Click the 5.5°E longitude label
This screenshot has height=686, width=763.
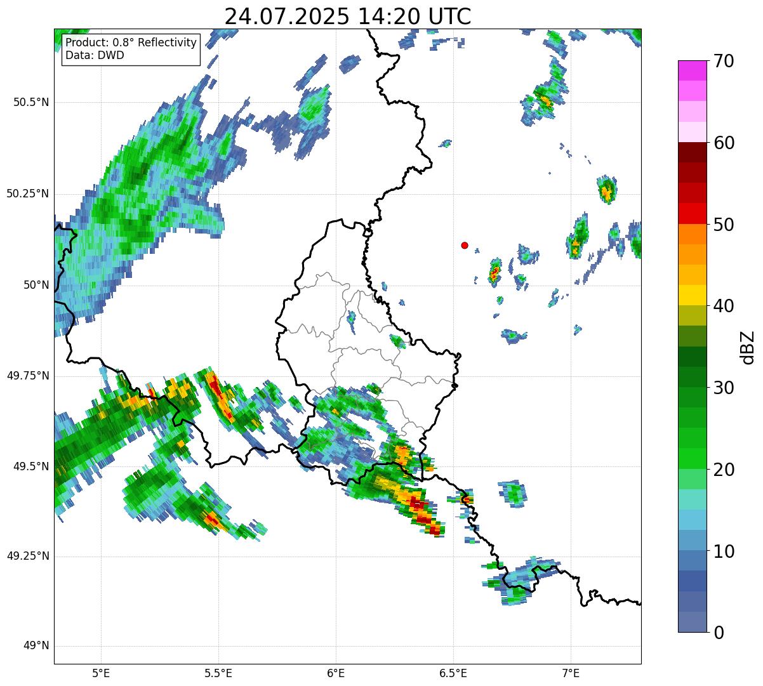click(x=218, y=672)
